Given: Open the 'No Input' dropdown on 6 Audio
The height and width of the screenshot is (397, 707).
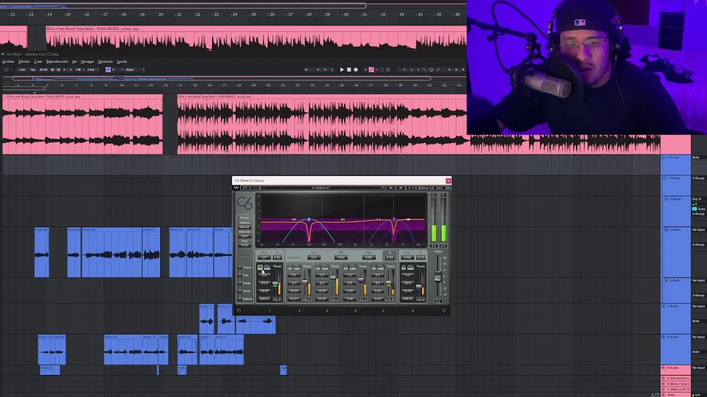Looking at the screenshot, I should click(699, 280).
